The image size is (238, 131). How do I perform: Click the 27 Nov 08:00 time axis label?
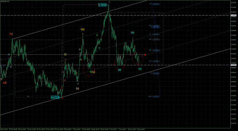59,130
